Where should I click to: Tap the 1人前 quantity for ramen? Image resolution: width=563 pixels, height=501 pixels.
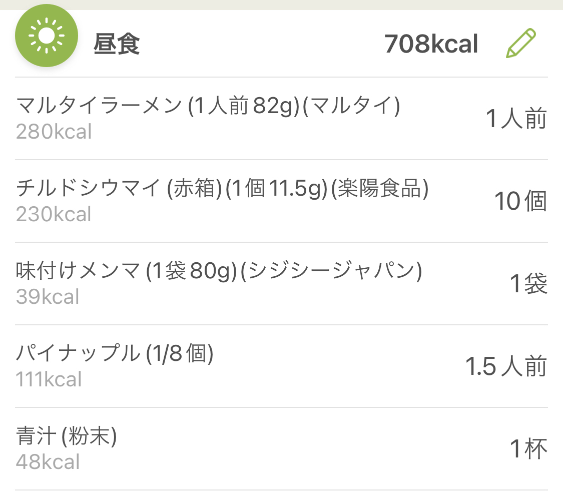click(x=516, y=119)
